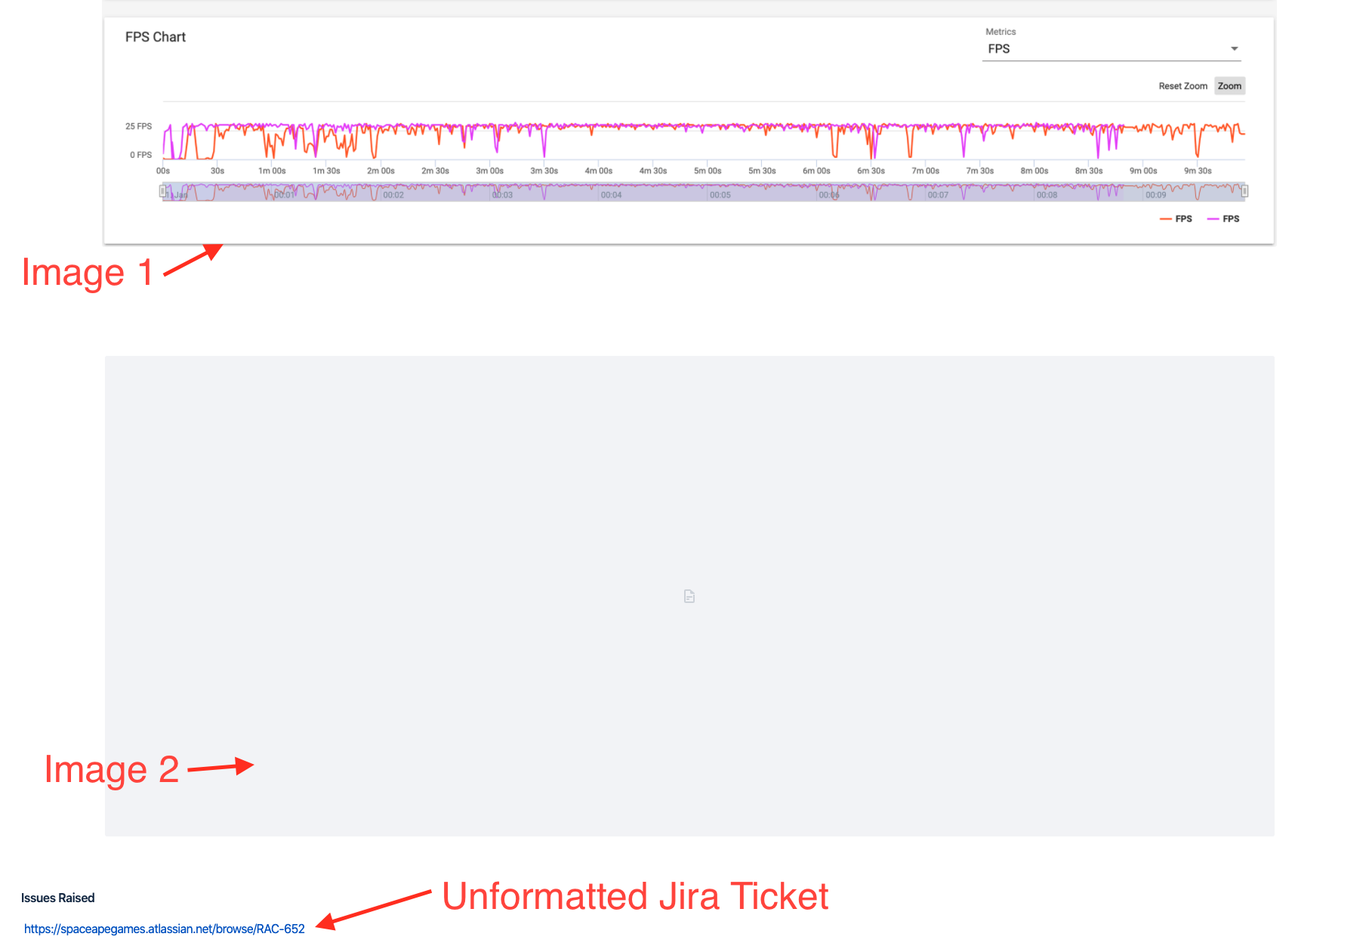Click the 9m 30s axis label
This screenshot has height=946, width=1369.
1198,171
